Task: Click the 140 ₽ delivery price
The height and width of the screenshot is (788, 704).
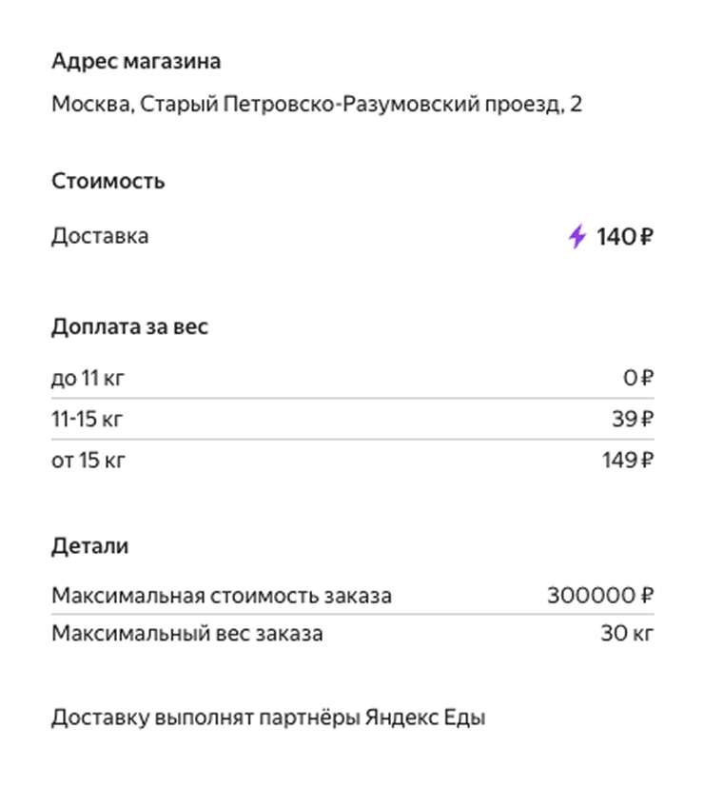Action: (x=625, y=237)
